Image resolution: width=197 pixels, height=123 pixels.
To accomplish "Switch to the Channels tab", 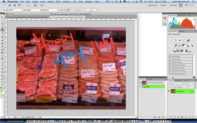I will 178,80.
